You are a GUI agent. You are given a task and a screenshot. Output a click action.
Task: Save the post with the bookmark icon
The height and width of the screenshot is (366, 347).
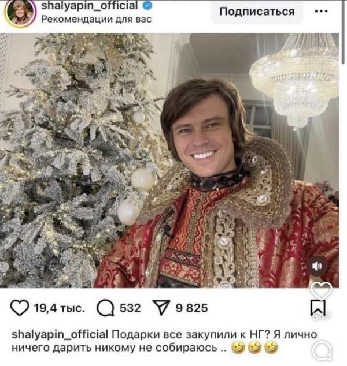click(318, 308)
